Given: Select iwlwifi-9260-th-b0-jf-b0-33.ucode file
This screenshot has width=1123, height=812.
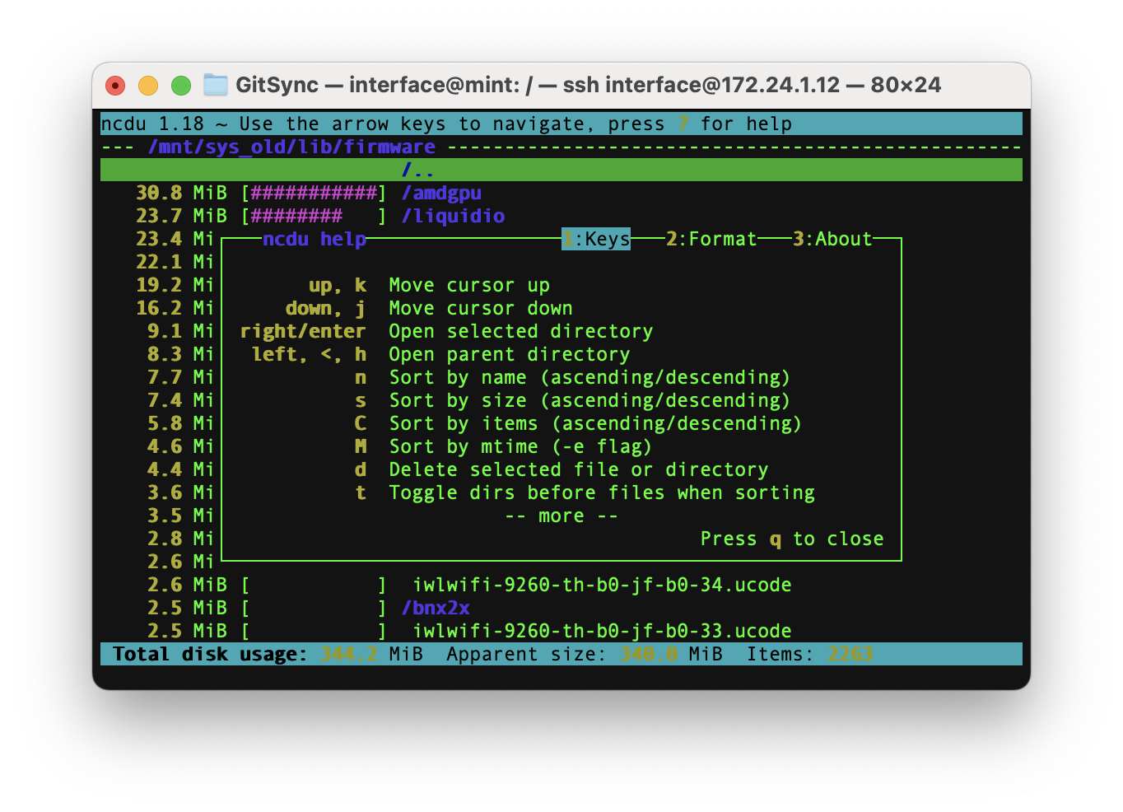Looking at the screenshot, I should 601,631.
